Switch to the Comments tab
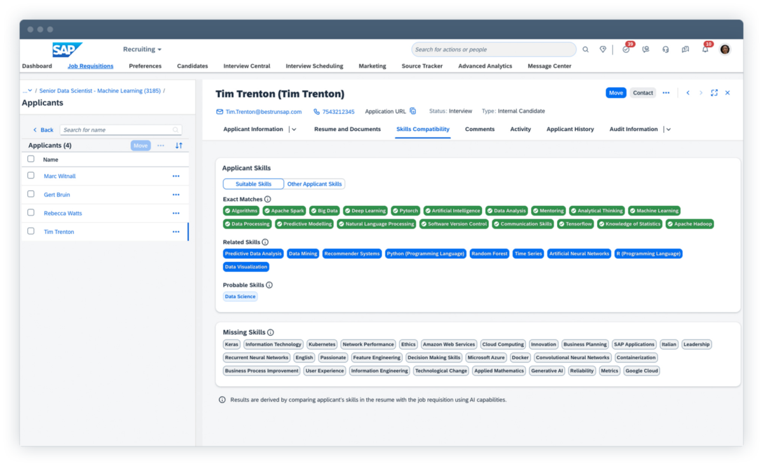 point(480,129)
